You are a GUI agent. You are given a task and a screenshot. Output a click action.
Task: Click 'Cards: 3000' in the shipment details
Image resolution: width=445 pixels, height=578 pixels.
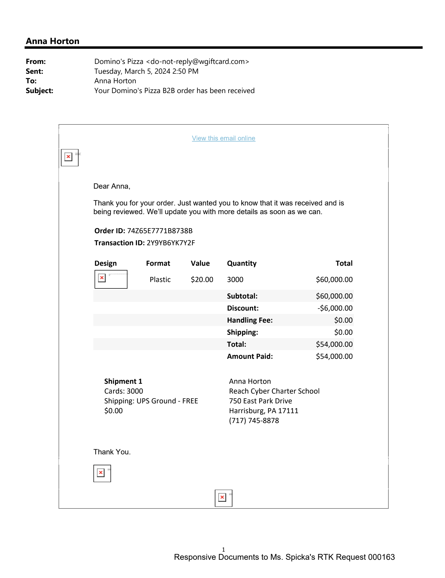[x=124, y=391]
